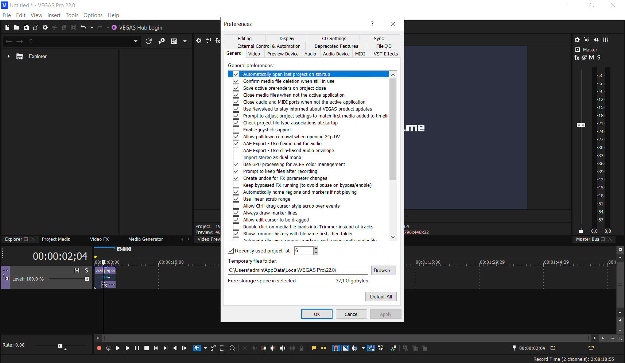The image size is (625, 363).
Task: Confirm preferences with OK
Action: pos(317,314)
